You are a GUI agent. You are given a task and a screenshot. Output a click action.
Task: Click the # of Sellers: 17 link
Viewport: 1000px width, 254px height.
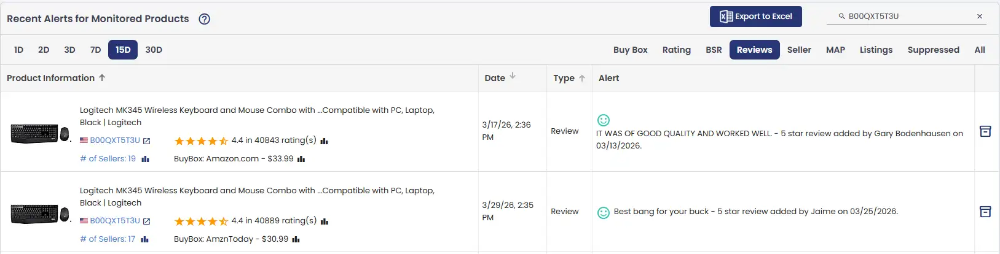point(108,239)
